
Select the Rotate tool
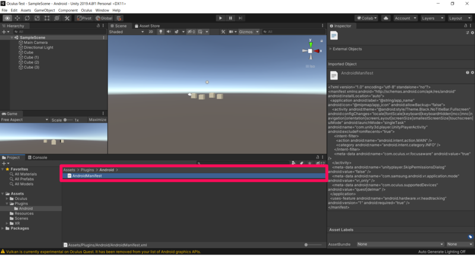click(x=27, y=18)
